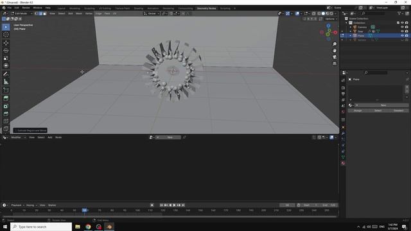Expand the Camera item in outliner
The image size is (411, 231).
pyautogui.click(x=351, y=27)
